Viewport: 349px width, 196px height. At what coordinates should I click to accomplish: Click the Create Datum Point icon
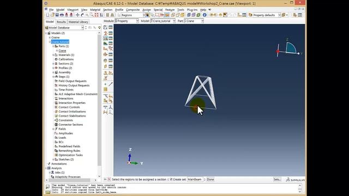(105, 84)
